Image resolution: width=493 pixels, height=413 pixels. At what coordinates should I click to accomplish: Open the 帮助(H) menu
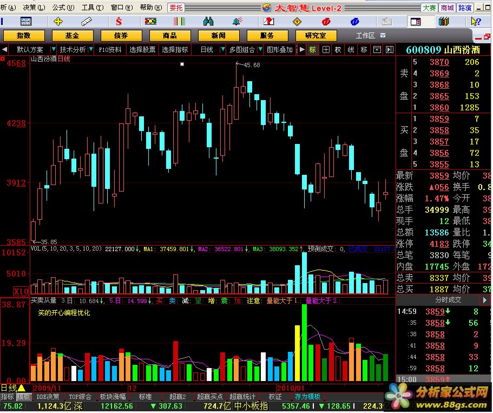pyautogui.click(x=151, y=7)
